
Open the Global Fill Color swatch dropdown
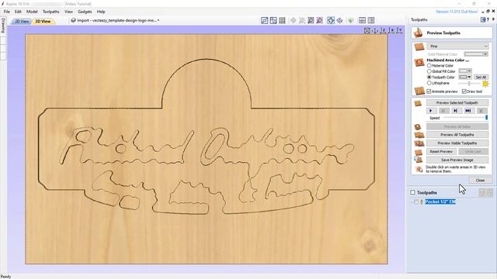click(465, 71)
